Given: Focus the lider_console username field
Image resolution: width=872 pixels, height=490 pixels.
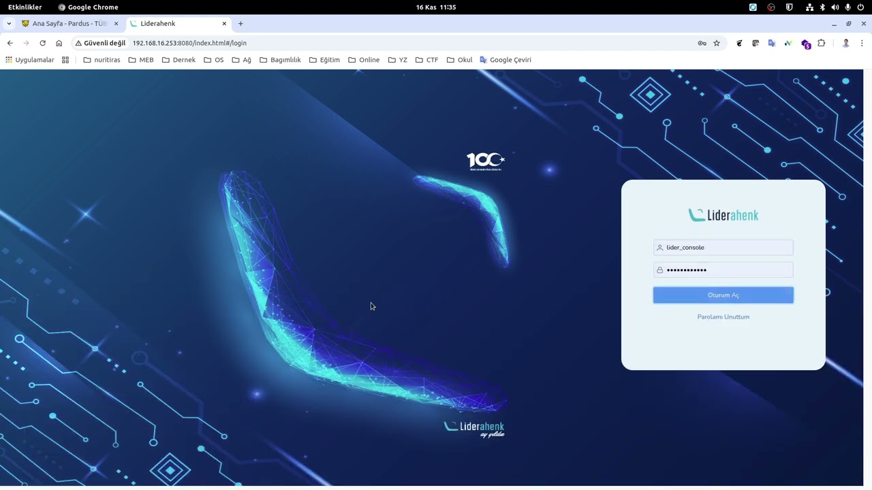Looking at the screenshot, I should tap(723, 247).
